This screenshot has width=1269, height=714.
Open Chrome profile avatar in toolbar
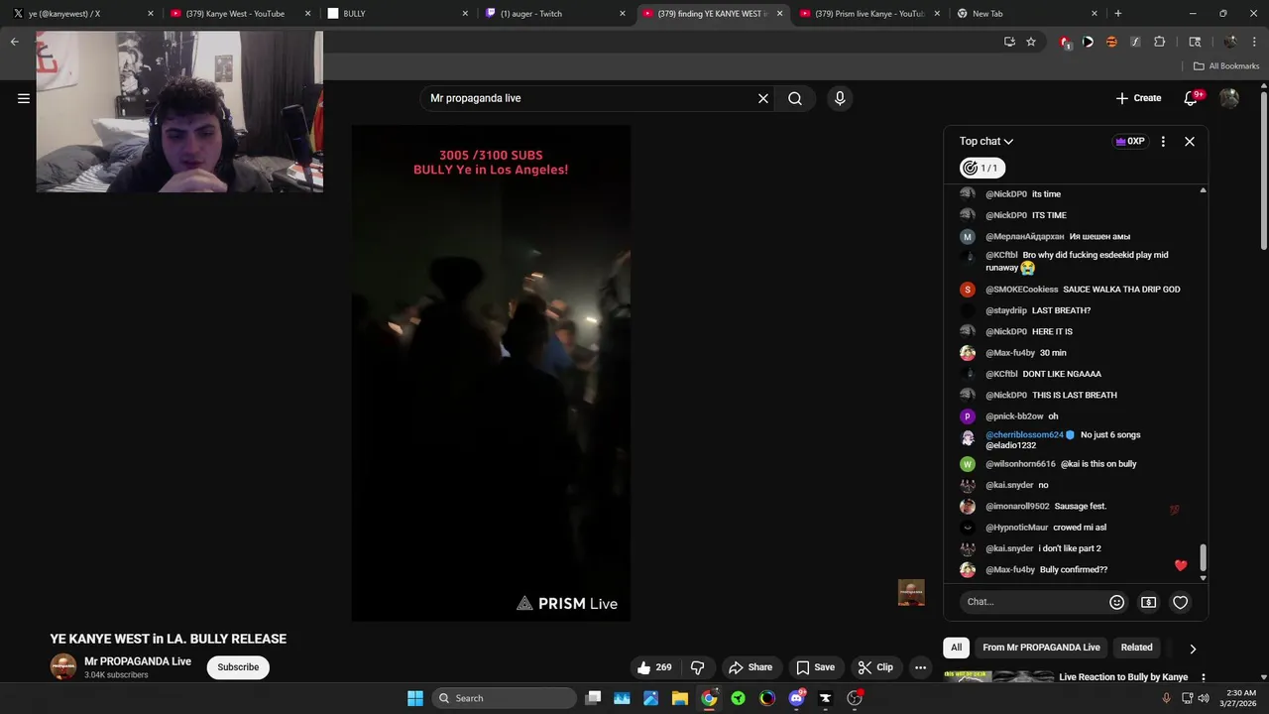1230,42
